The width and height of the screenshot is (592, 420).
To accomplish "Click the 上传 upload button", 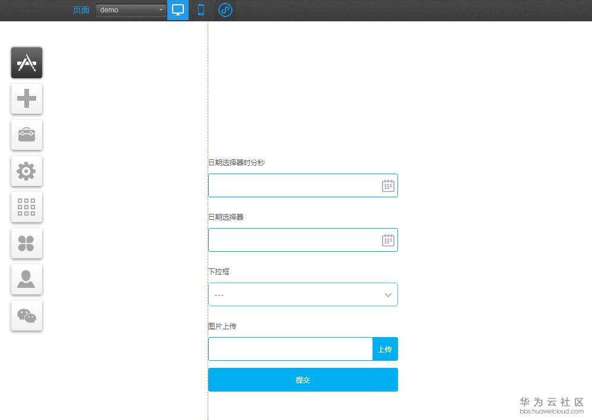I will point(385,349).
